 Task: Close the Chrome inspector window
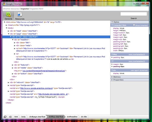145,3
